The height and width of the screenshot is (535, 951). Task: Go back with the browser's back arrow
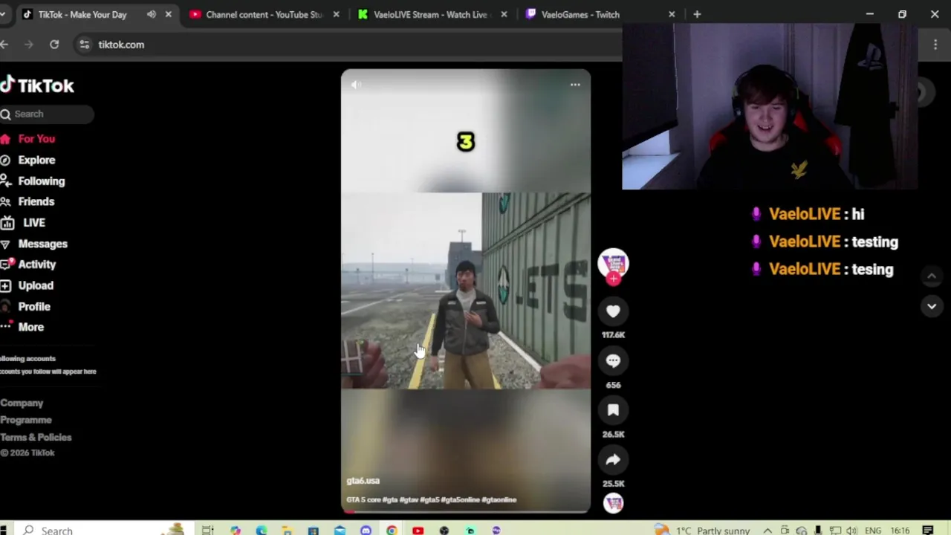[4, 45]
